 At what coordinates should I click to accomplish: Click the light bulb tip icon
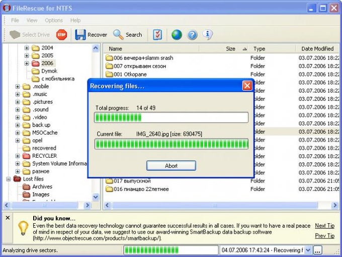(x=23, y=228)
